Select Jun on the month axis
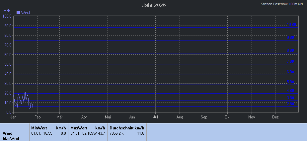Viewport: 307px width, 141px height. [132, 117]
